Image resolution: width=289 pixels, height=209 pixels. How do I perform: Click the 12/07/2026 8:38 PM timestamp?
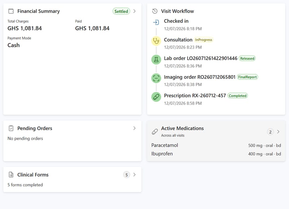coord(183,85)
